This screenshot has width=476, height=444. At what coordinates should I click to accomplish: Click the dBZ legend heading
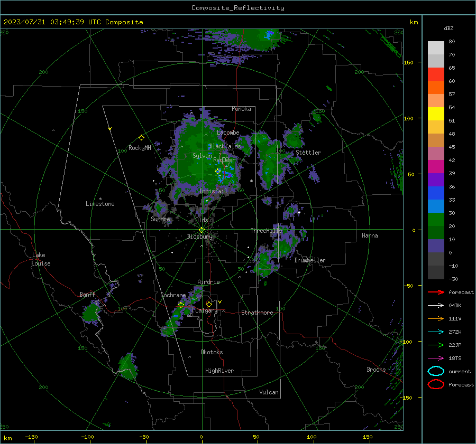click(448, 28)
